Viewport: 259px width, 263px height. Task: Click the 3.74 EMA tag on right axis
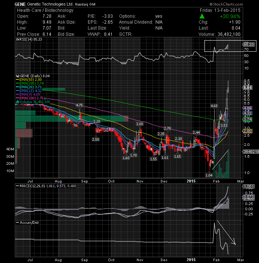click(x=247, y=119)
